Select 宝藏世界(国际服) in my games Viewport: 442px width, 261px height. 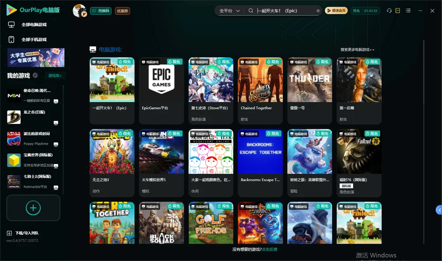click(33, 160)
